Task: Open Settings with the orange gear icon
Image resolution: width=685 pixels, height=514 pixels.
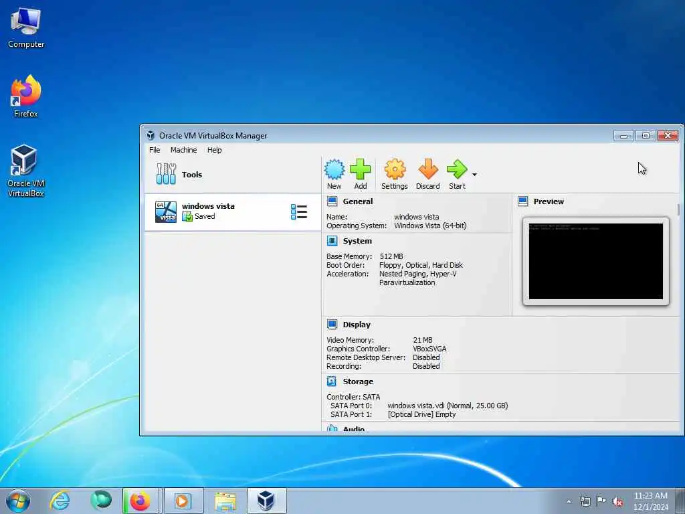Action: [395, 169]
